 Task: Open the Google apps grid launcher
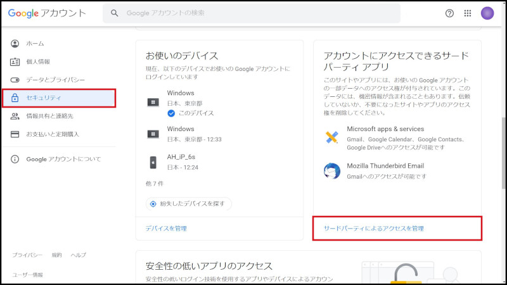pyautogui.click(x=468, y=13)
